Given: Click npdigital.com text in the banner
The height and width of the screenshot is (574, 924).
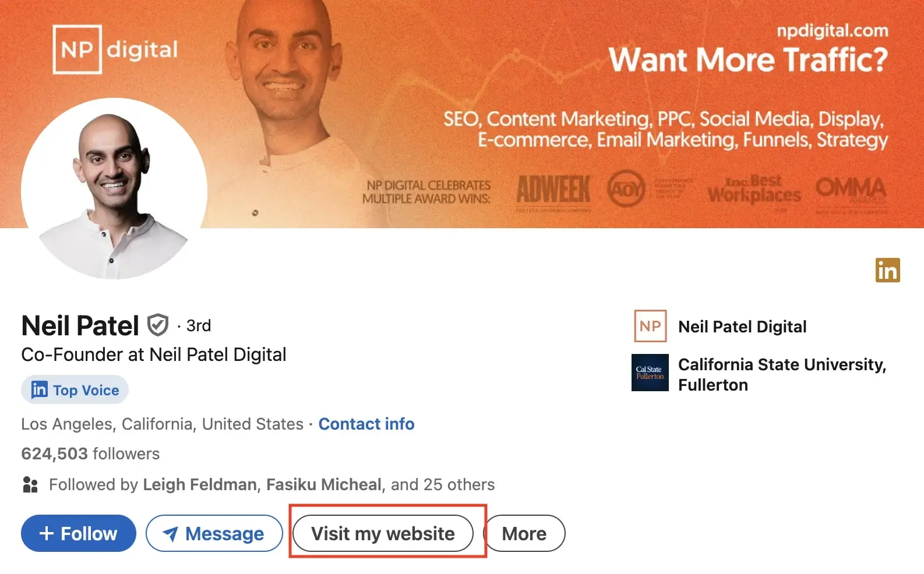Looking at the screenshot, I should pos(832,30).
